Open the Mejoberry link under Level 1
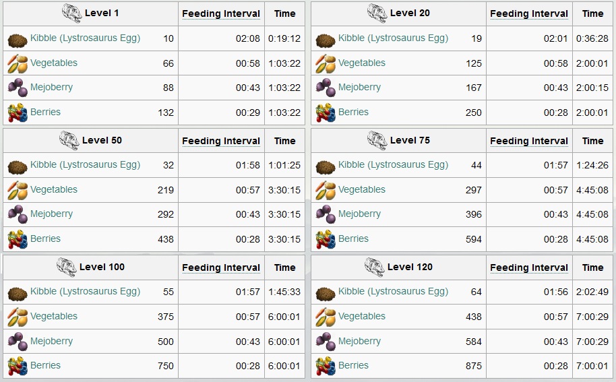The image size is (616, 382). click(x=51, y=87)
